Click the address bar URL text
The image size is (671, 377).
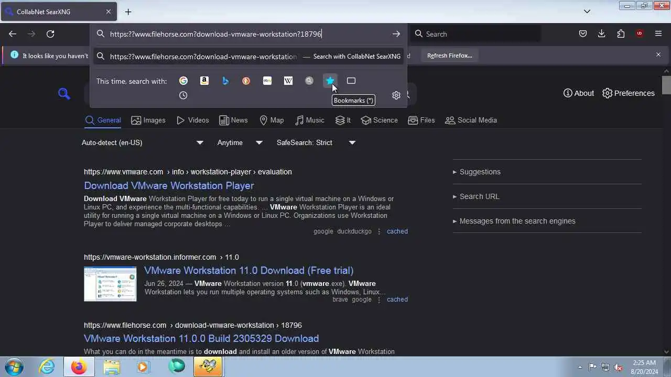[x=215, y=34]
